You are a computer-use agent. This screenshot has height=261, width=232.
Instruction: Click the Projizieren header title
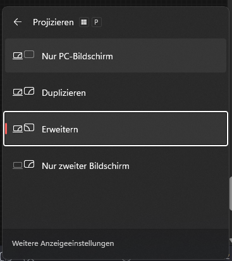(53, 22)
